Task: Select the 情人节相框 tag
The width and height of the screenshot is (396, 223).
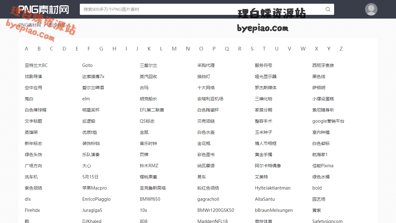Action: [266, 143]
